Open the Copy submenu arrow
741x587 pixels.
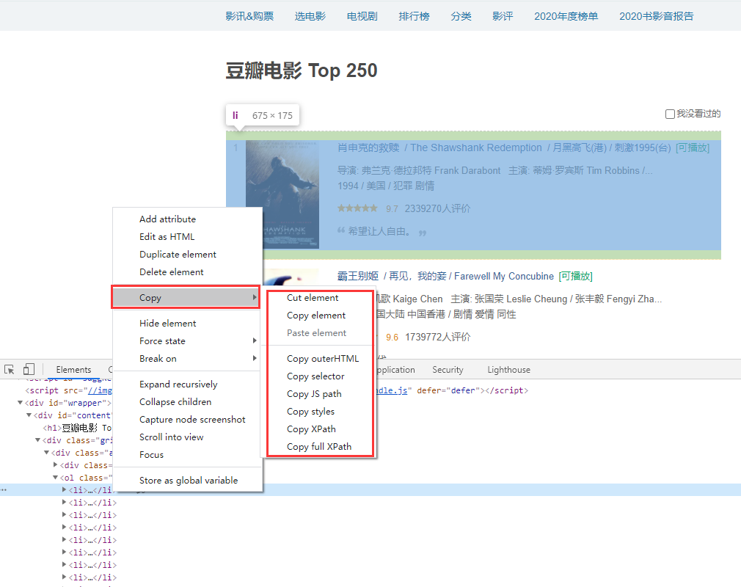(255, 297)
